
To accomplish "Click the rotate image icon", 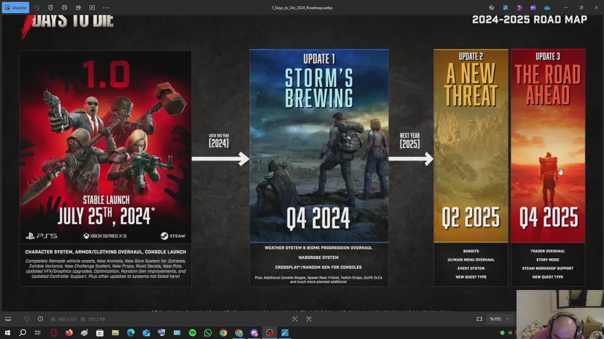I will coord(37,8).
